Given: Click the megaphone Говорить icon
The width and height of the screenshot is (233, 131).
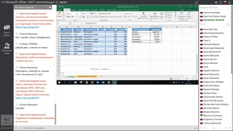Looking at the screenshot, I should [7, 119].
